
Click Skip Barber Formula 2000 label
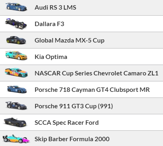coord(72,139)
